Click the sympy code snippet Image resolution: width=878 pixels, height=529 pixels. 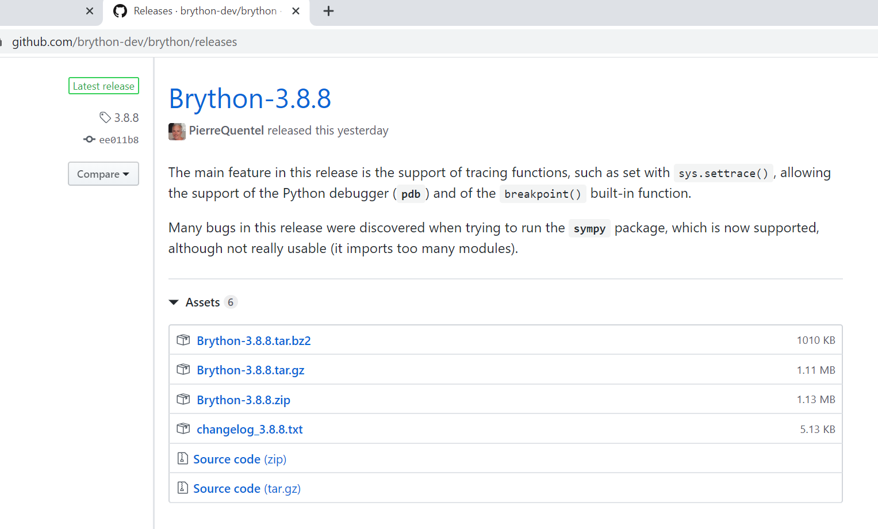pos(589,228)
